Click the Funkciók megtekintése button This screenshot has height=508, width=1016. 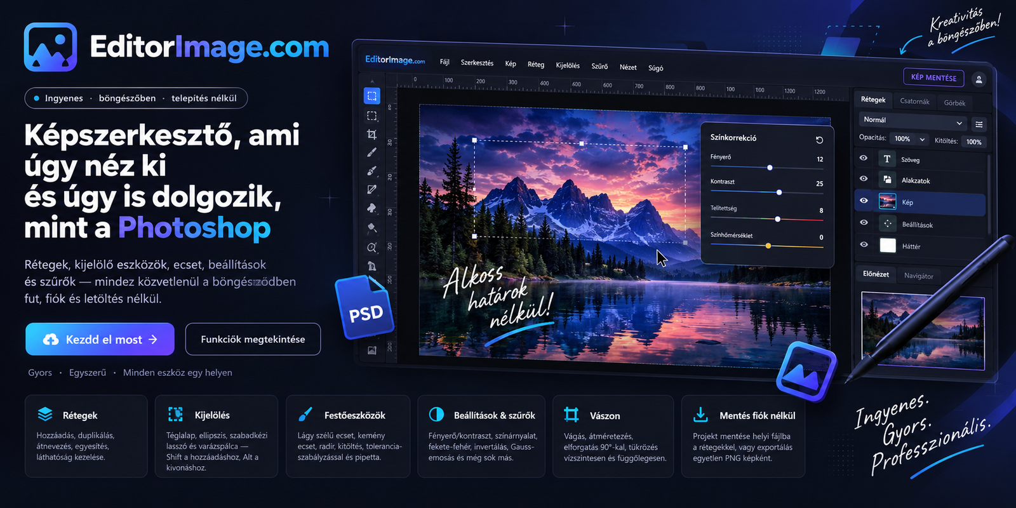pos(253,339)
